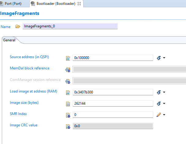Screen dimensions: 186x144
Task: Switch to the Port (Port) tab
Action: pos(13,4)
